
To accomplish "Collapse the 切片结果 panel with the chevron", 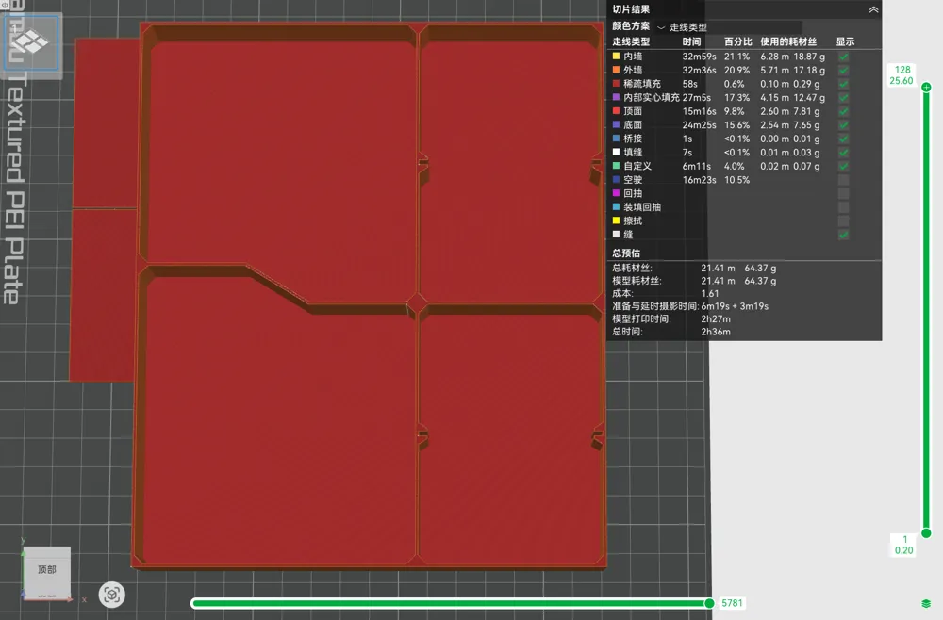I will coord(873,9).
